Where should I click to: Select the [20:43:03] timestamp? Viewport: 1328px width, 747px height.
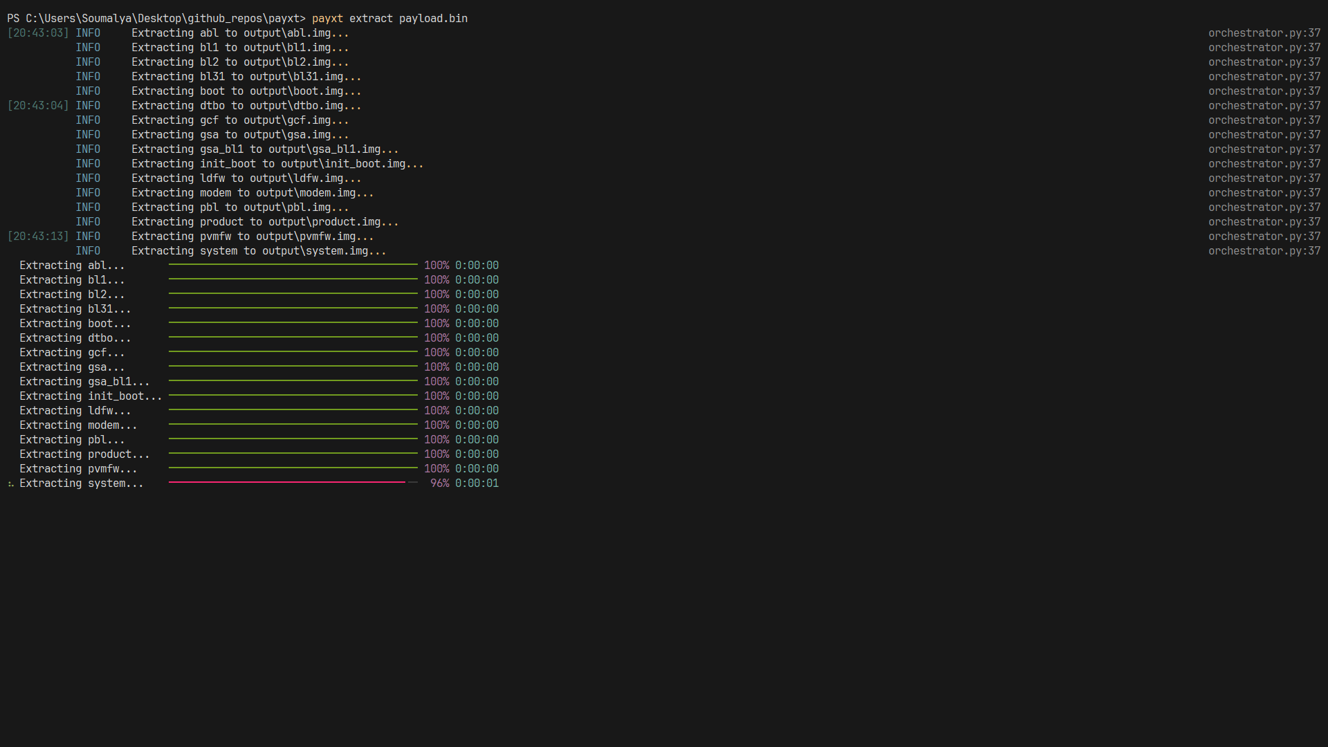coord(38,33)
